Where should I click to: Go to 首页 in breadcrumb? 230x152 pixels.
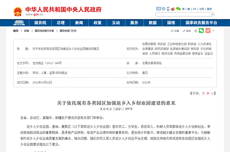coord(16,31)
